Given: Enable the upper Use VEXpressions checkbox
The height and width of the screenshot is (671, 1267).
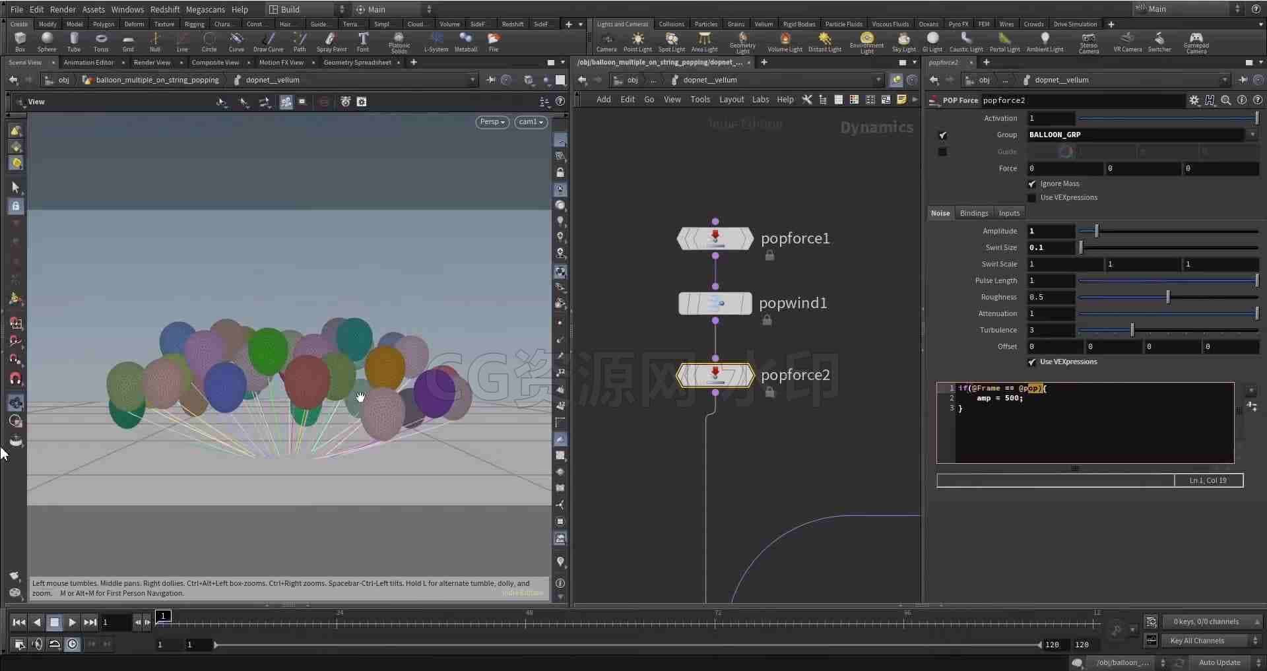Looking at the screenshot, I should tap(1032, 198).
